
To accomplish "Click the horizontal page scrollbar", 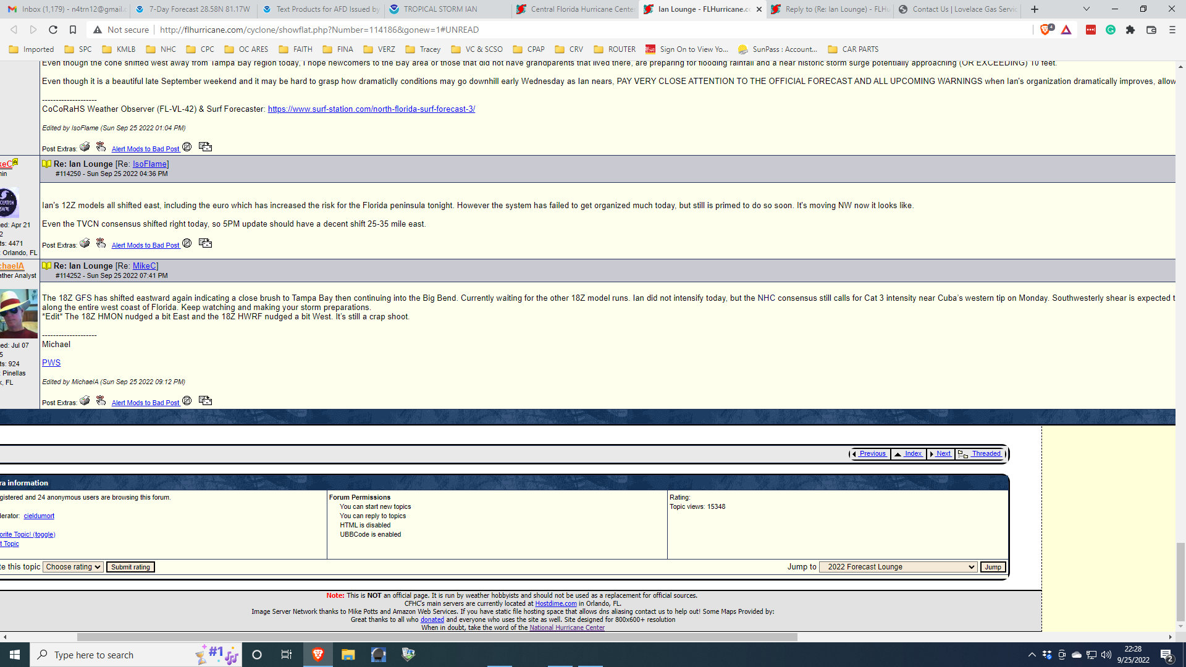I will click(437, 637).
